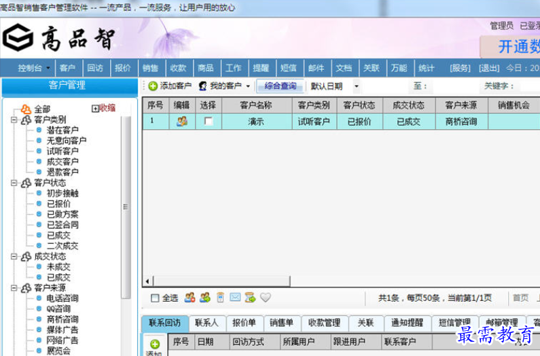The image size is (540, 356).
Task: Click the Deal Status group icon
Action: pos(26,257)
